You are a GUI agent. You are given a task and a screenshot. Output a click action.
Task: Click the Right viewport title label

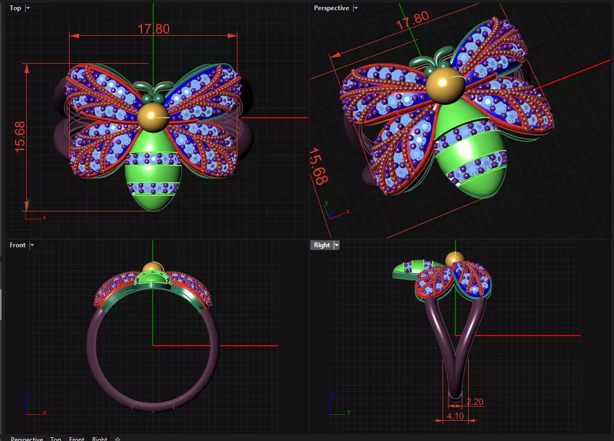(322, 245)
